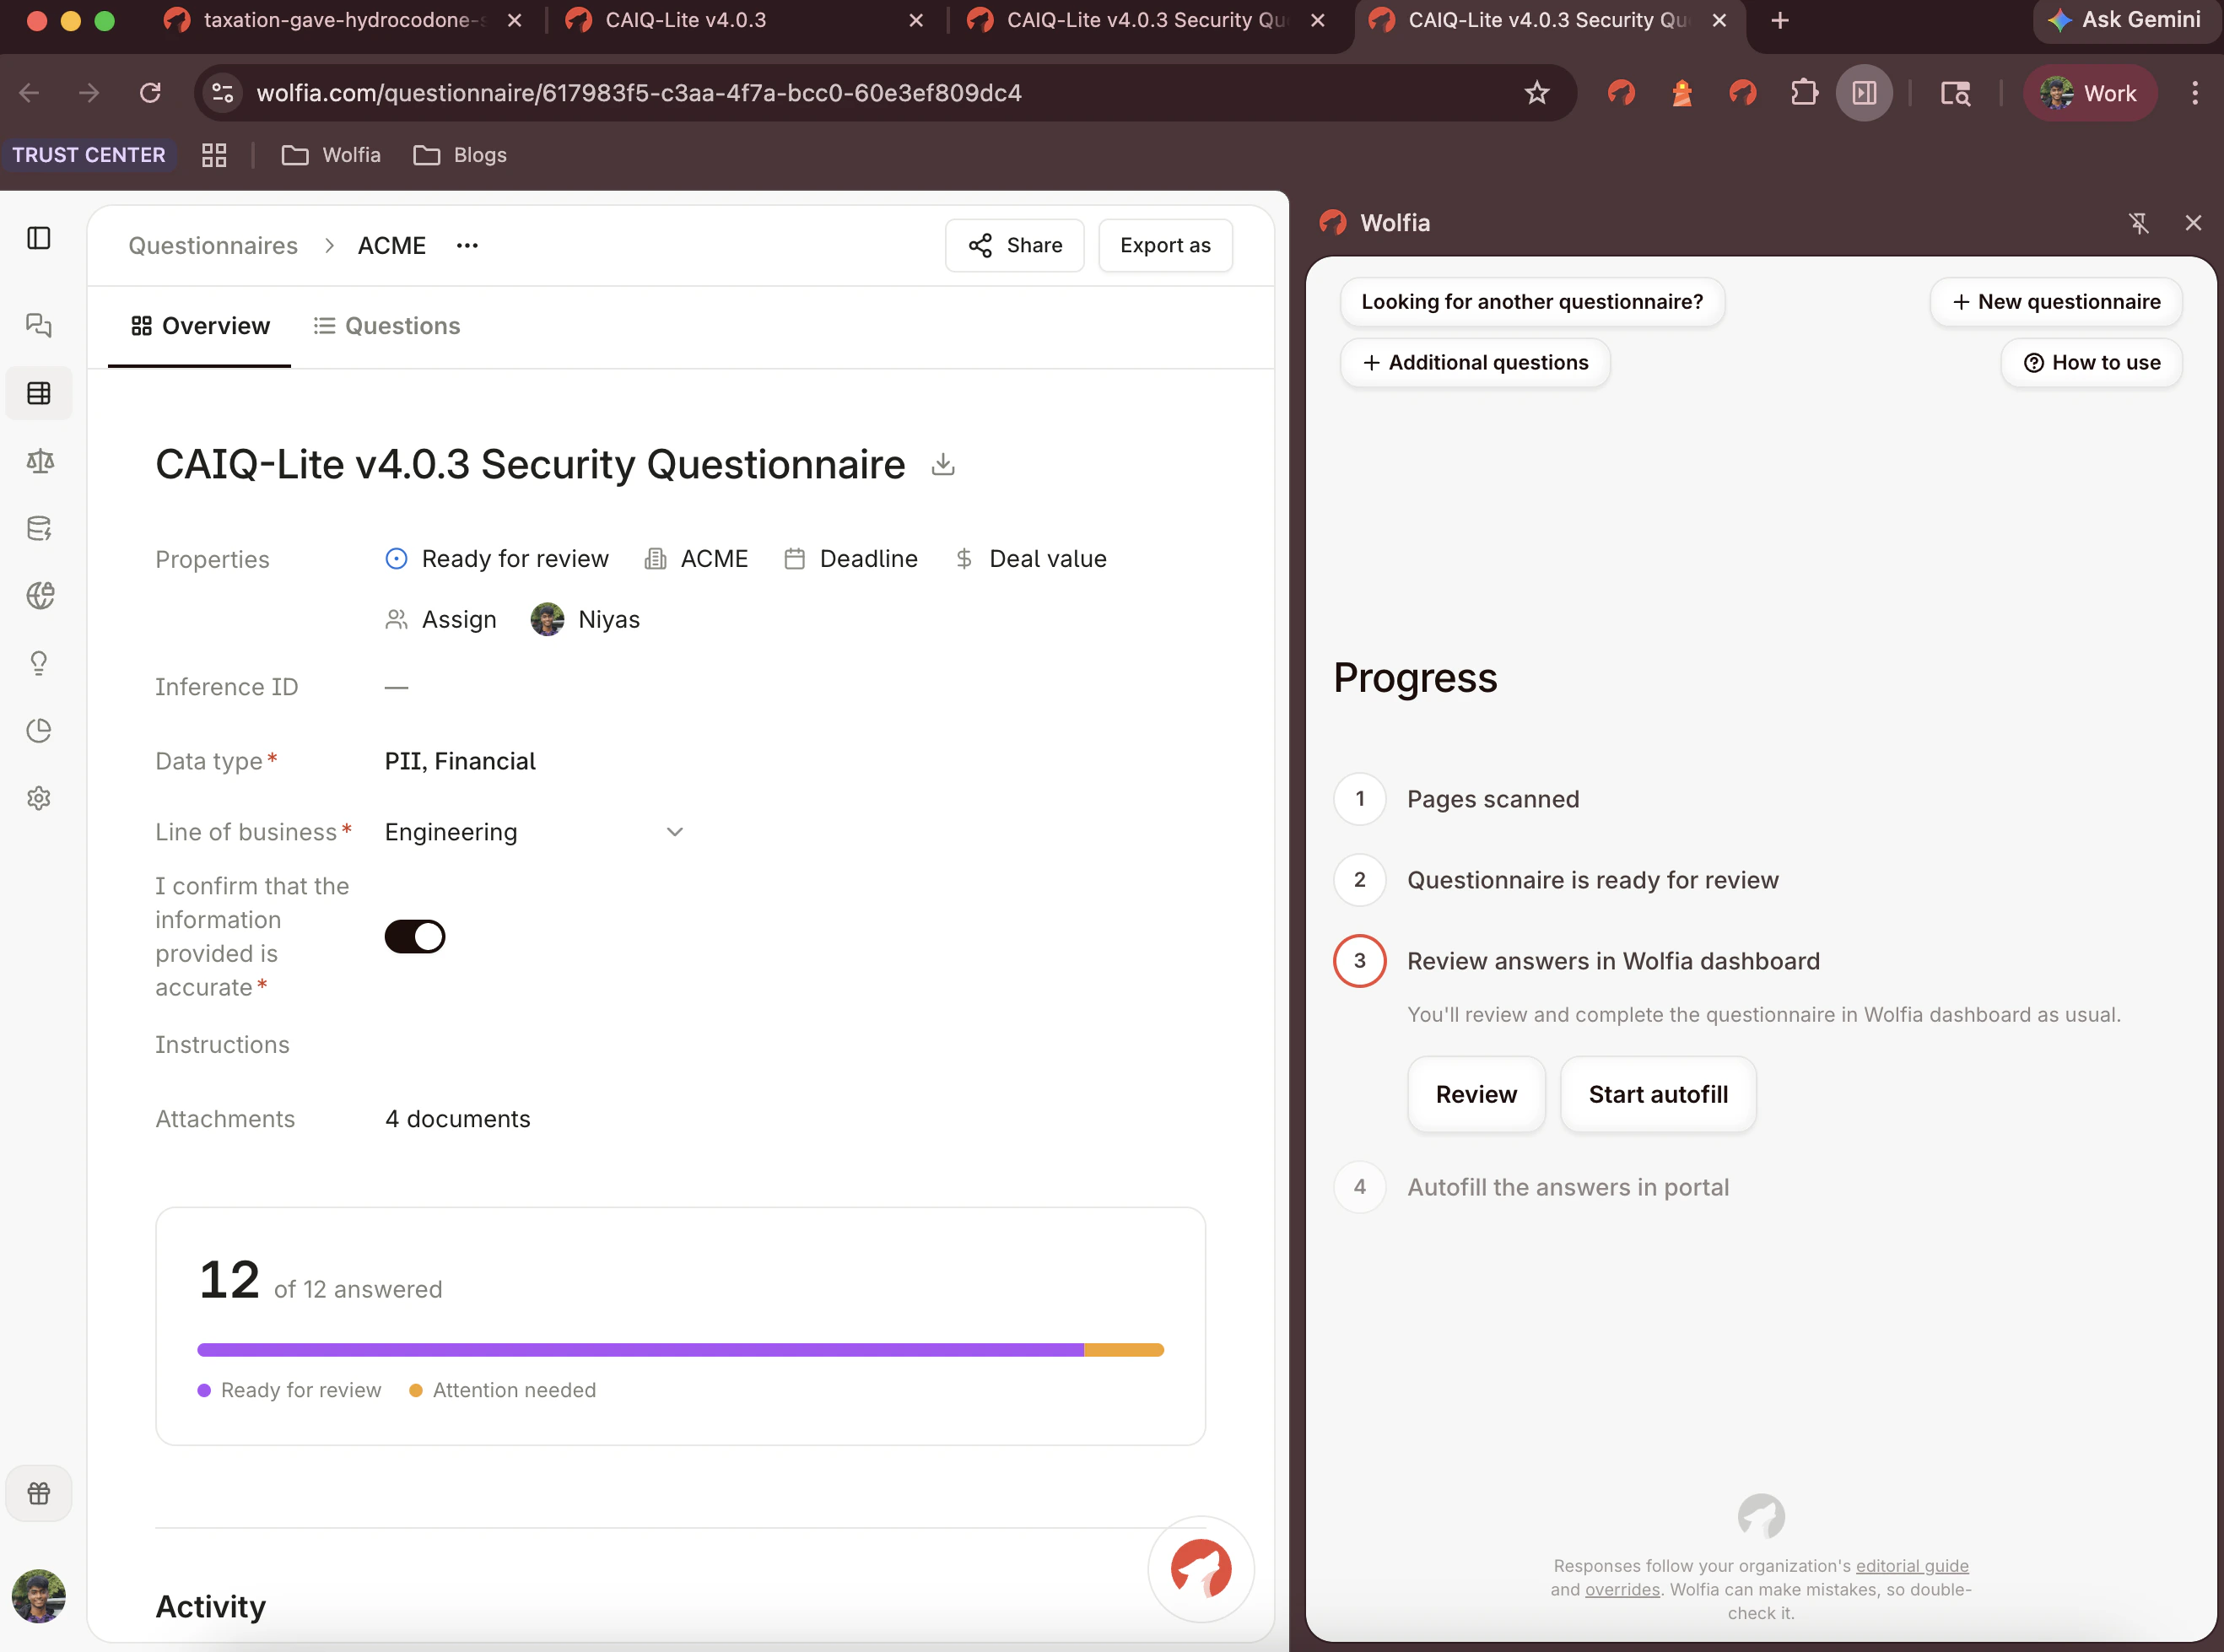Select the questionnaires table icon in sidebar
Viewport: 2224px width, 1652px height.
39,393
